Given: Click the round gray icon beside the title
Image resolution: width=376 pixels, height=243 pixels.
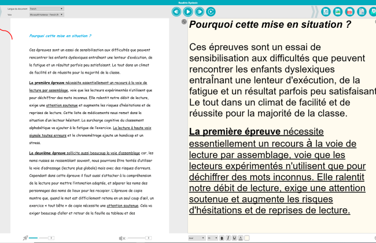Looking at the screenshot, I should click(184, 22).
